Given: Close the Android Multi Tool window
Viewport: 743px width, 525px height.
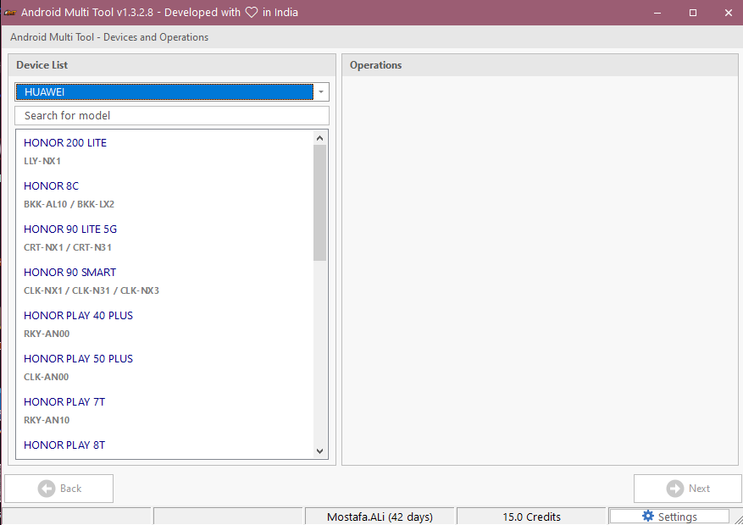Looking at the screenshot, I should click(x=729, y=13).
